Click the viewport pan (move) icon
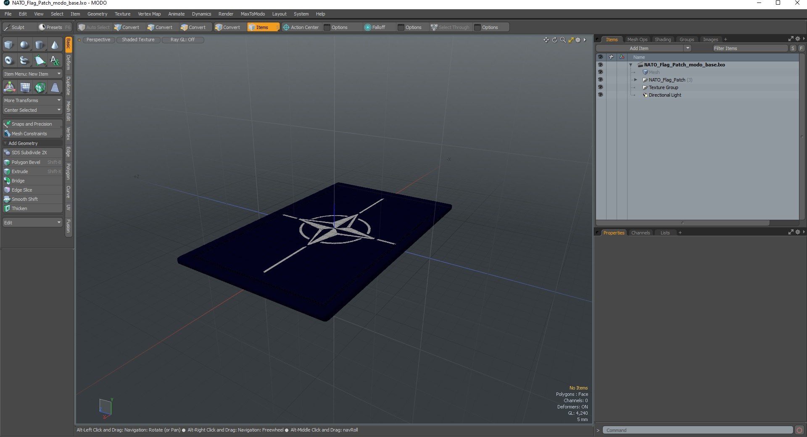Image resolution: width=807 pixels, height=437 pixels. tap(546, 40)
